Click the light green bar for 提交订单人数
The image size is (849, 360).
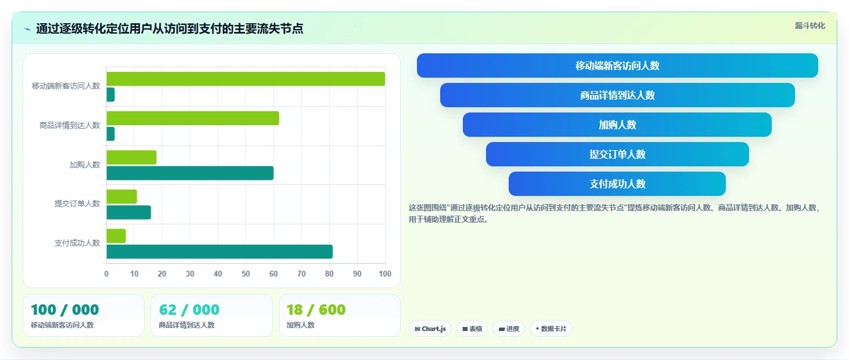(x=121, y=197)
